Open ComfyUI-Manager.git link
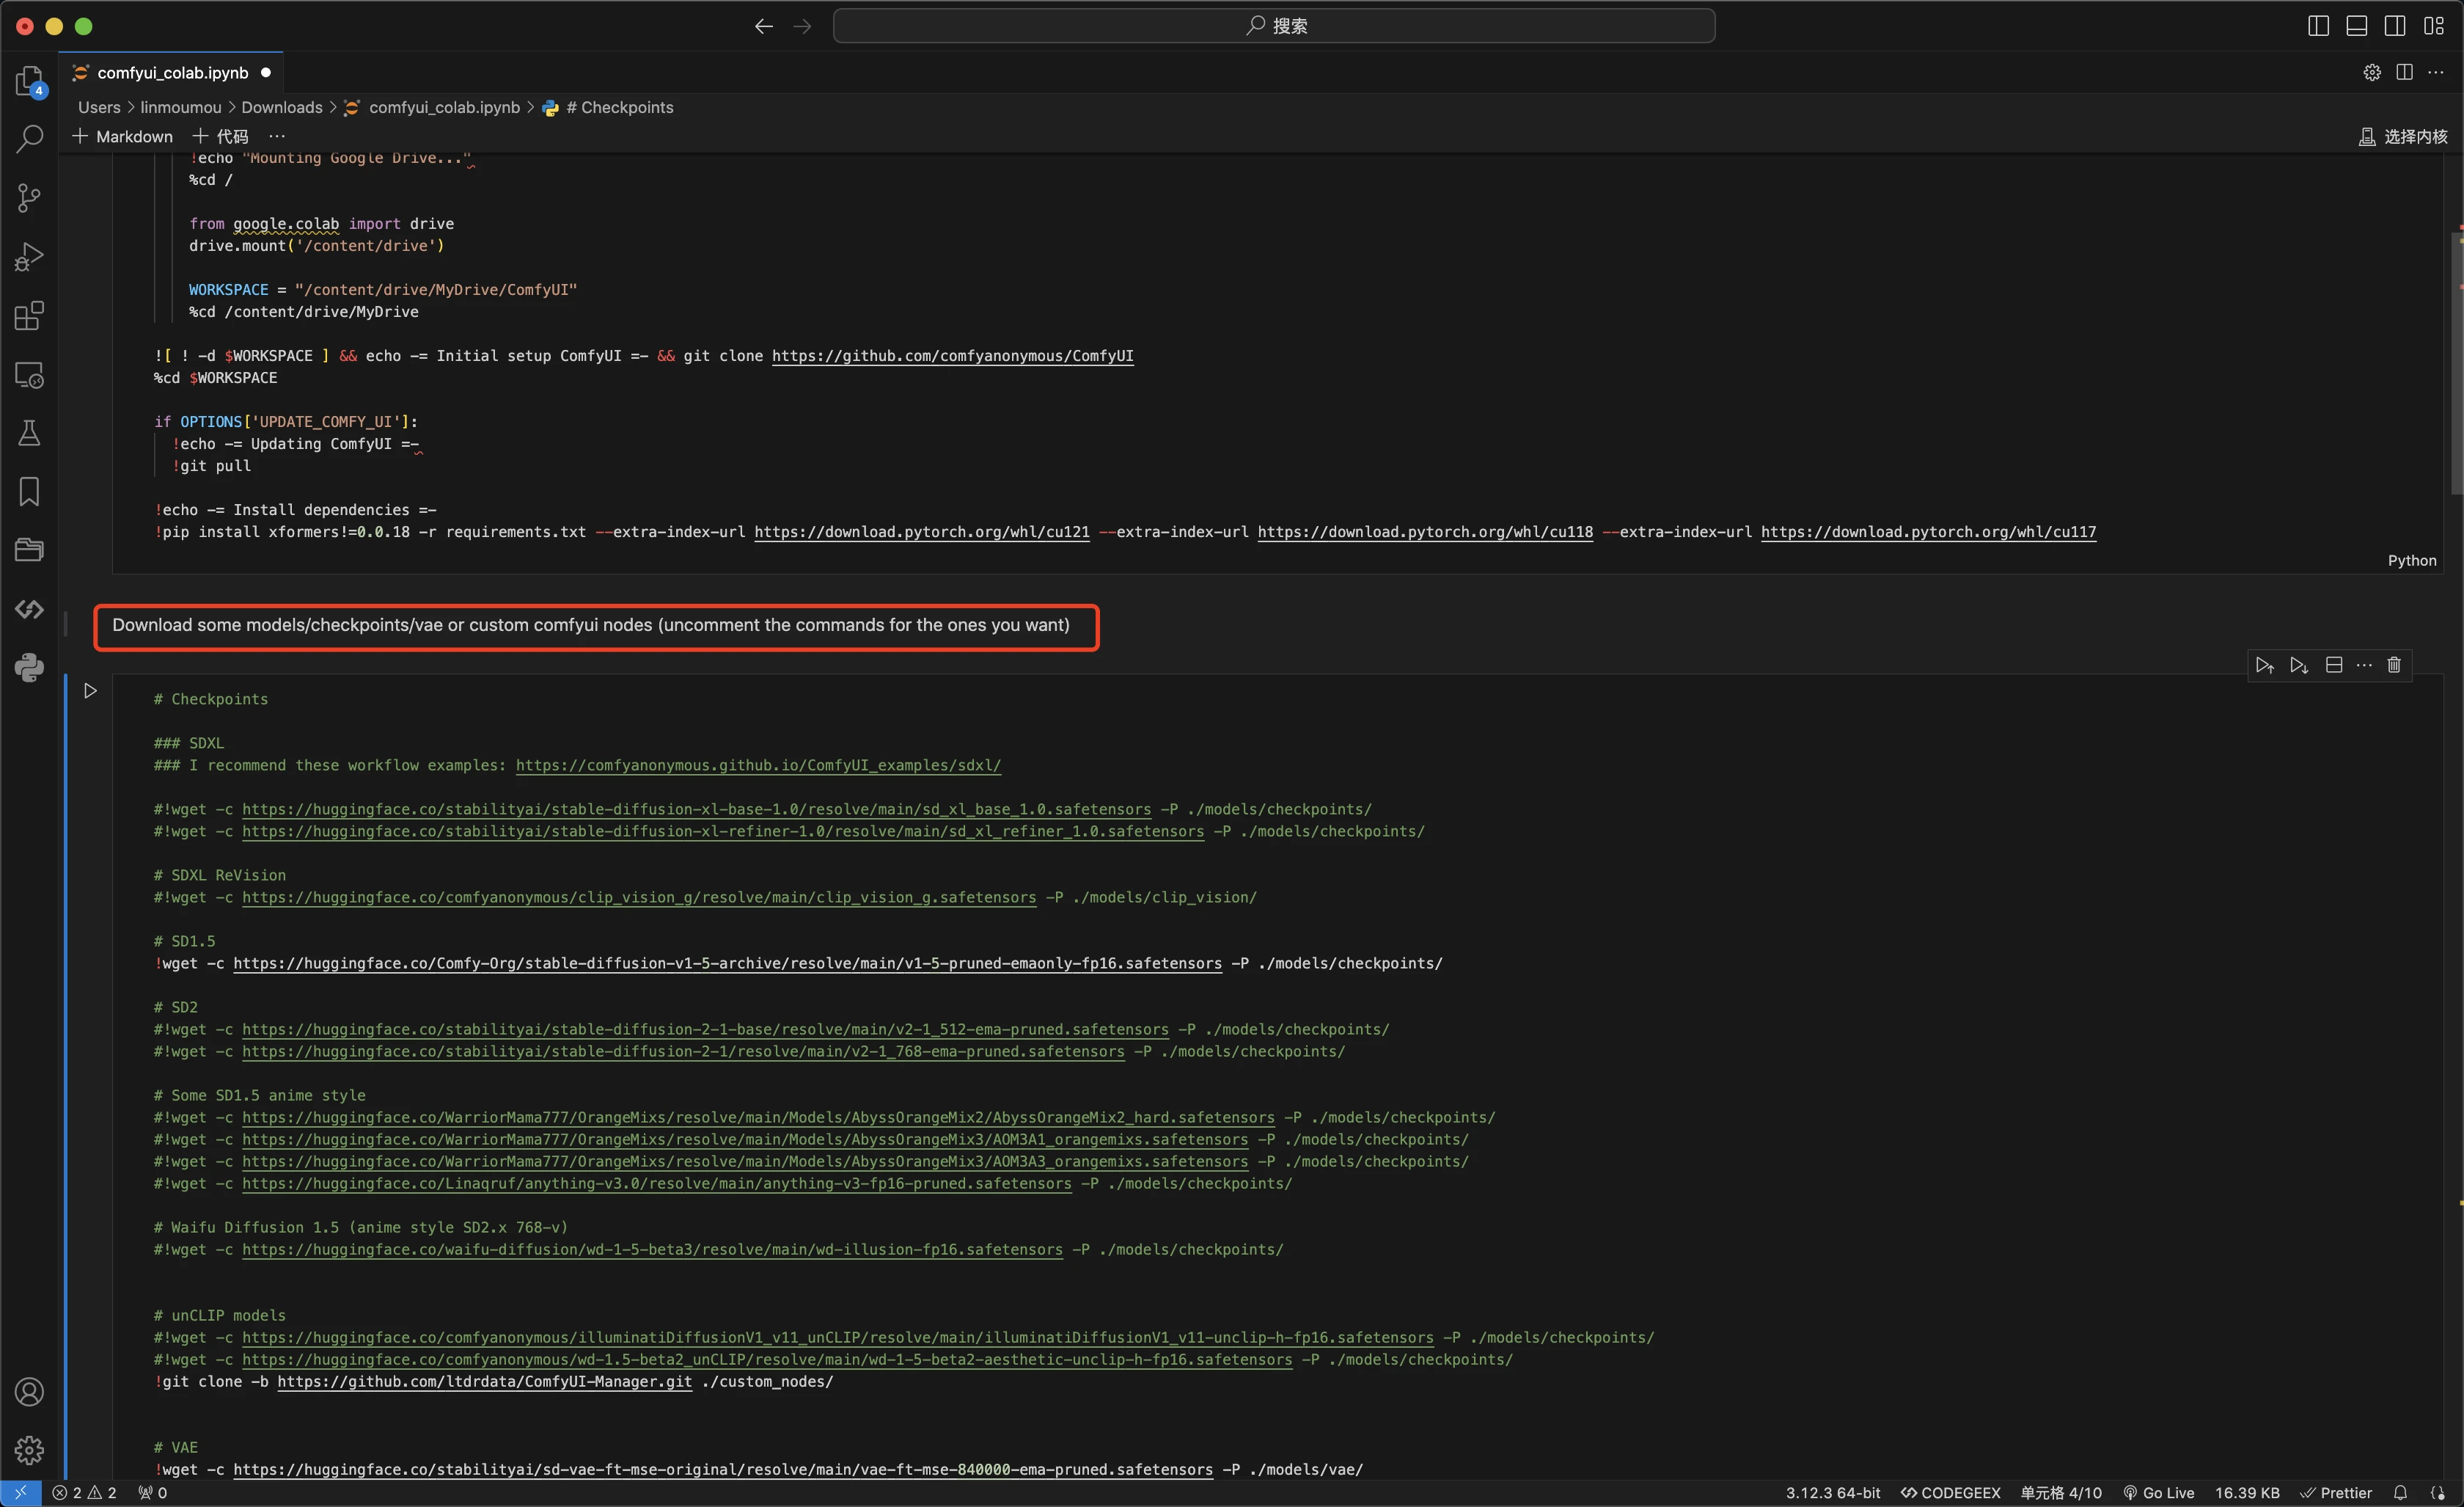2464x1507 pixels. (484, 1381)
